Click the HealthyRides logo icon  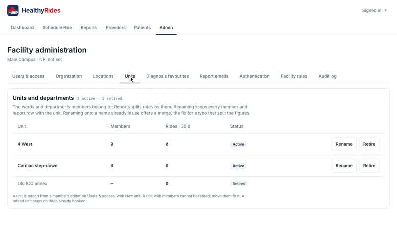tap(13, 10)
